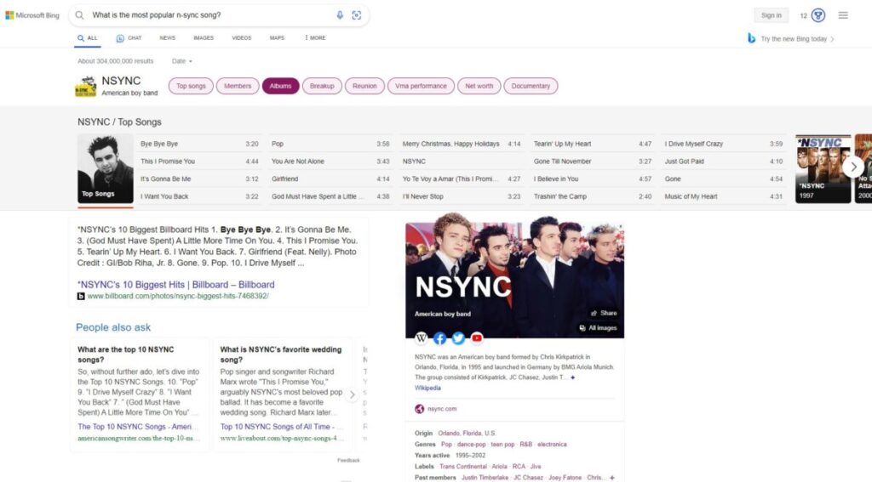Image resolution: width=872 pixels, height=482 pixels.
Task: Select the Documentary filter chip
Action: tap(531, 86)
